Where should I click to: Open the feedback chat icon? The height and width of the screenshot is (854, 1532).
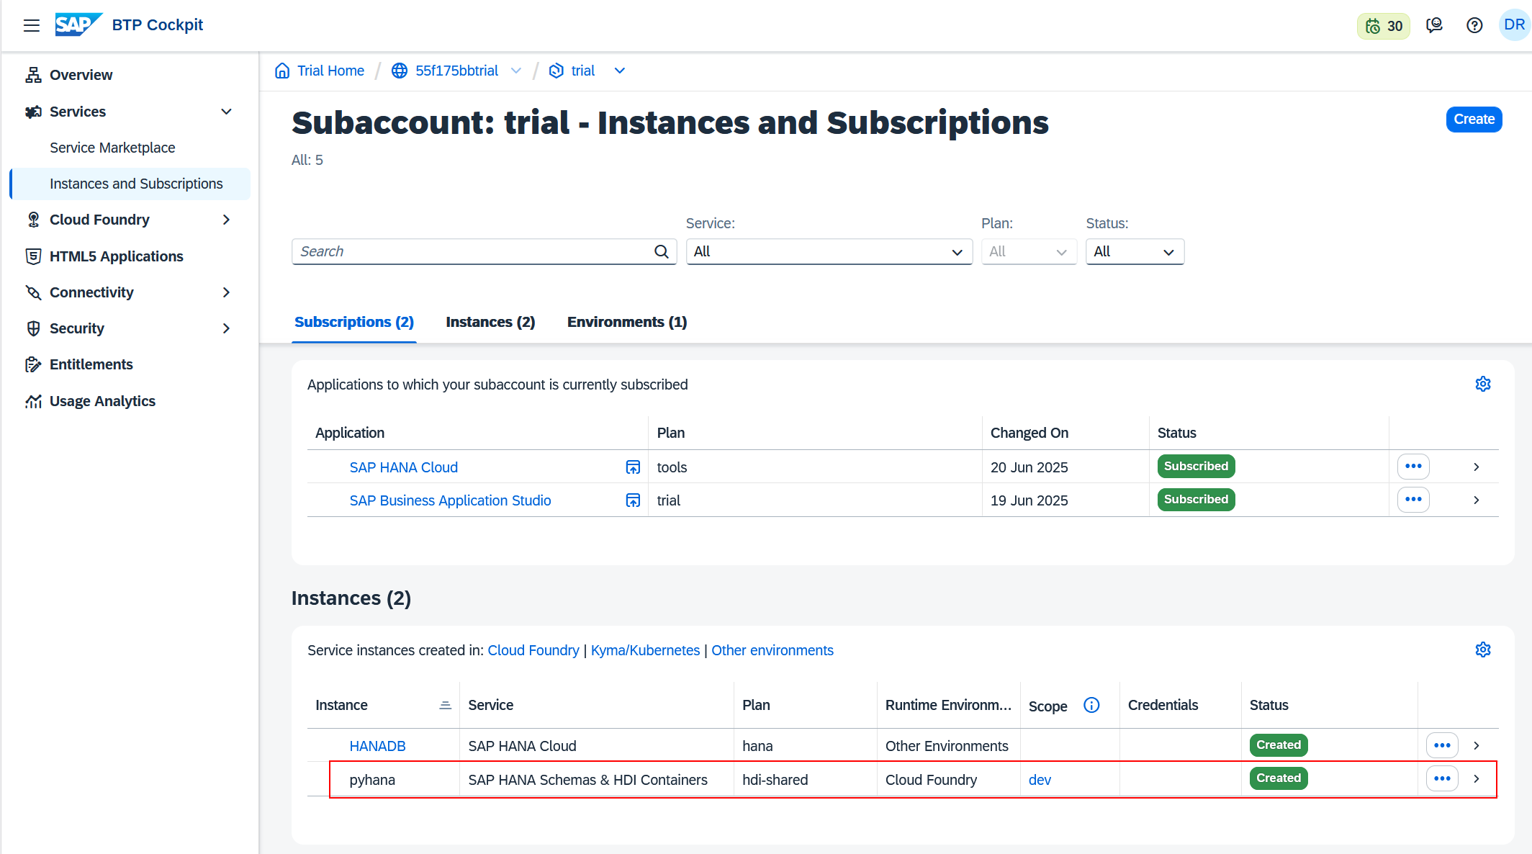[x=1434, y=26]
